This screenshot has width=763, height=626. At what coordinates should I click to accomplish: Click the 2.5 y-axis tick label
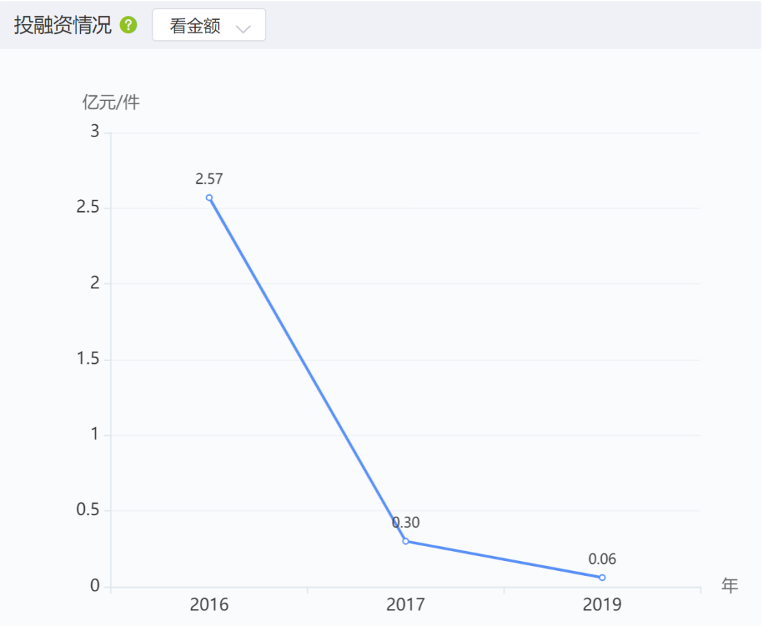pos(88,207)
